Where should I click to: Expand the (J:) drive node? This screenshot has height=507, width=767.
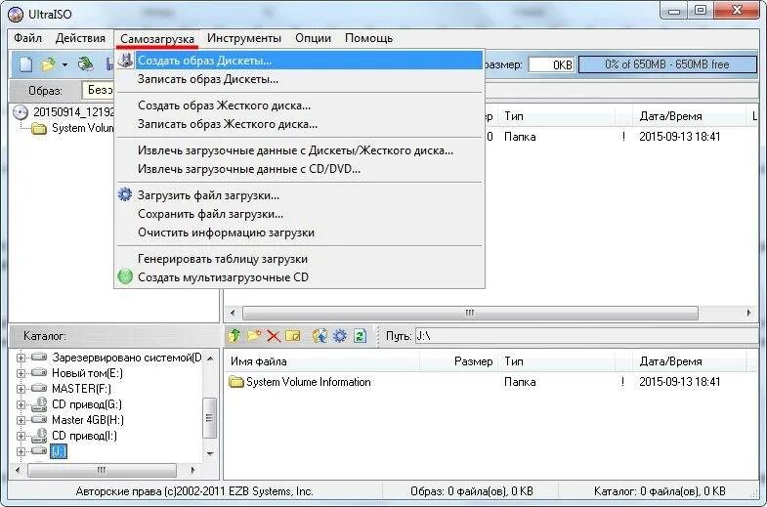pyautogui.click(x=21, y=451)
